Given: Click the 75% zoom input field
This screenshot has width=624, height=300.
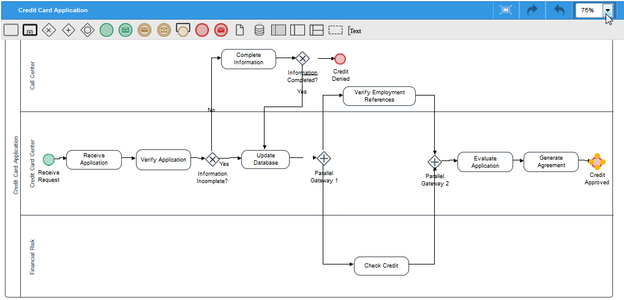Looking at the screenshot, I should click(588, 10).
